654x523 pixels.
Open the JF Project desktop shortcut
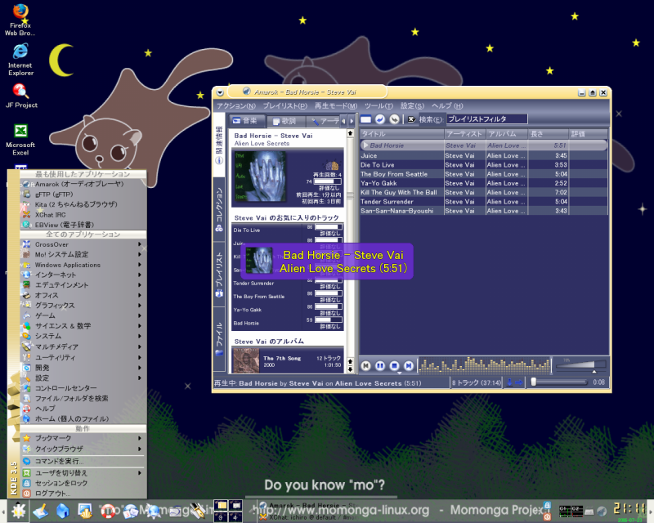coord(21,95)
